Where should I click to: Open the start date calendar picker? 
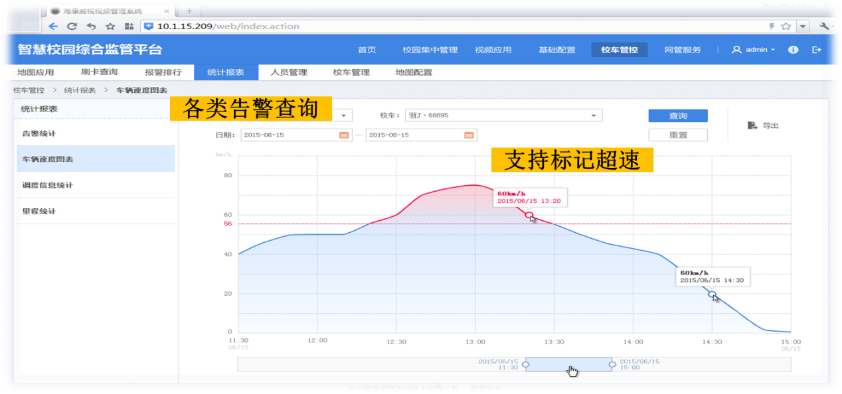pos(344,135)
